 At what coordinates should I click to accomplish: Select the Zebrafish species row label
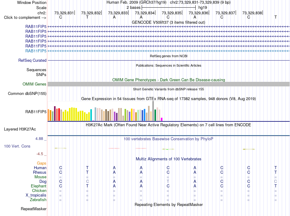pyautogui.click(x=38, y=200)
